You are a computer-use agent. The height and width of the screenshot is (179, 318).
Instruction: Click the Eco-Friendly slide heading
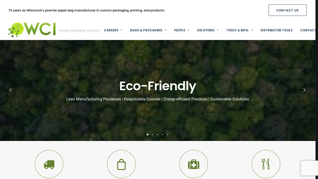click(157, 86)
